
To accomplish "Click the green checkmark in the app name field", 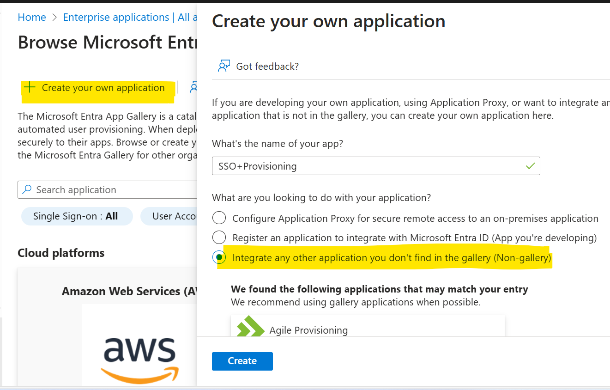I will coord(531,166).
